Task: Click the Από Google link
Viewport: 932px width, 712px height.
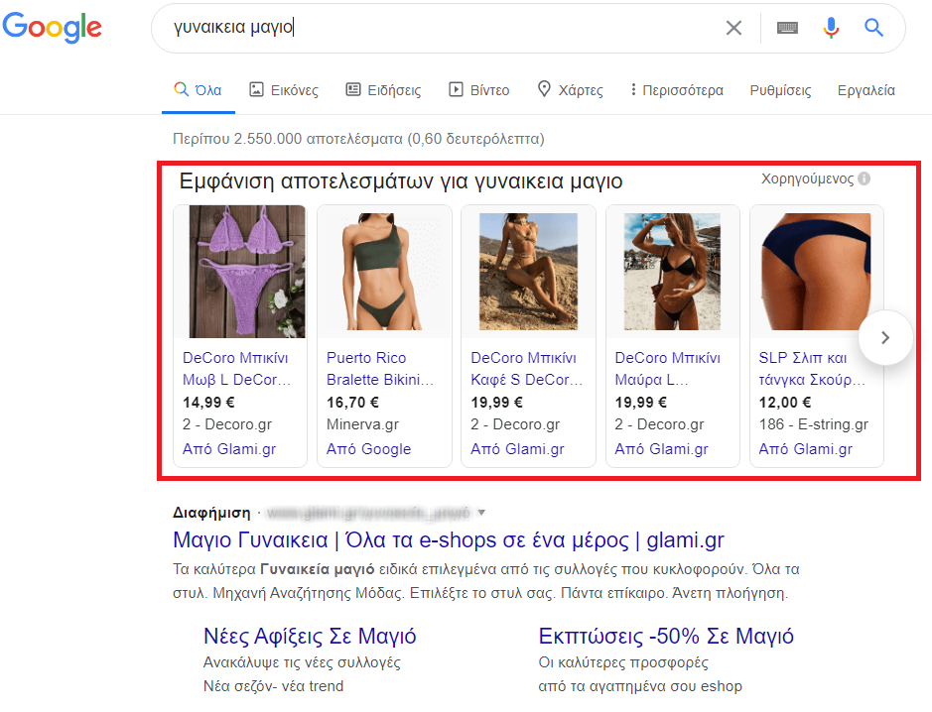Action: coord(368,449)
